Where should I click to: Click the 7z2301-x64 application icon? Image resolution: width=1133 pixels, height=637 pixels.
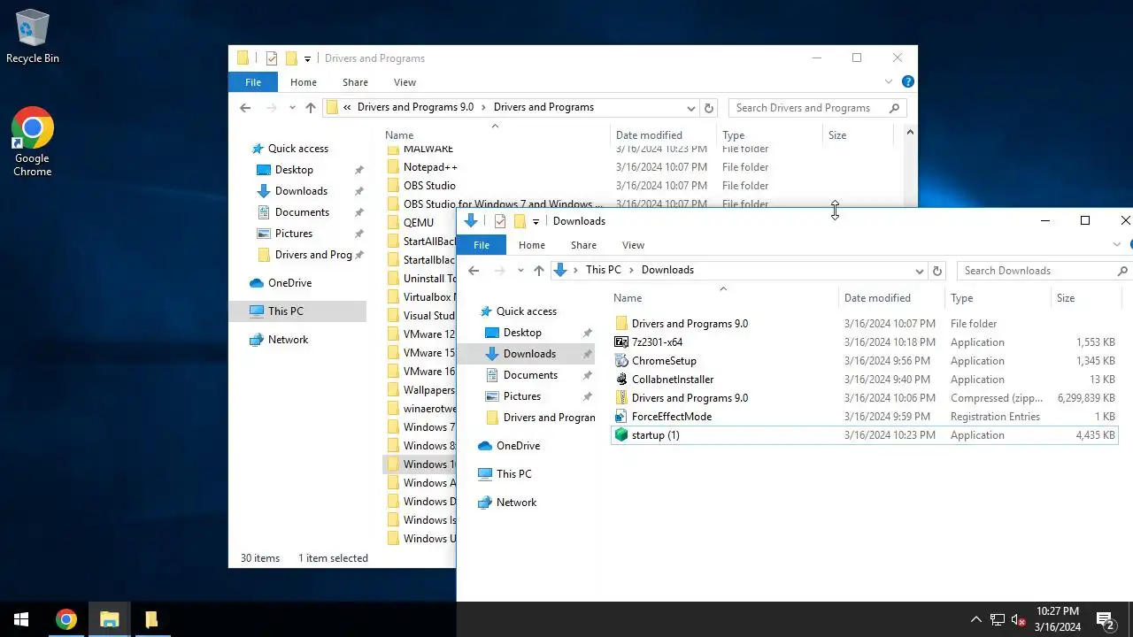(621, 342)
